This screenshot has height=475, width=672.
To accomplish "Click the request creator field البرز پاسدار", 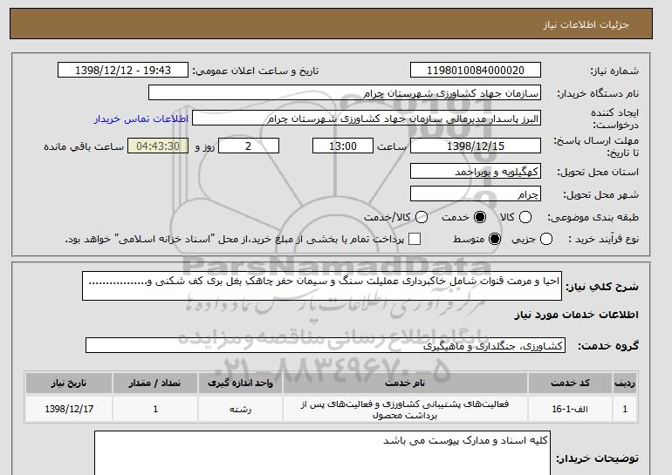I will 367,119.
